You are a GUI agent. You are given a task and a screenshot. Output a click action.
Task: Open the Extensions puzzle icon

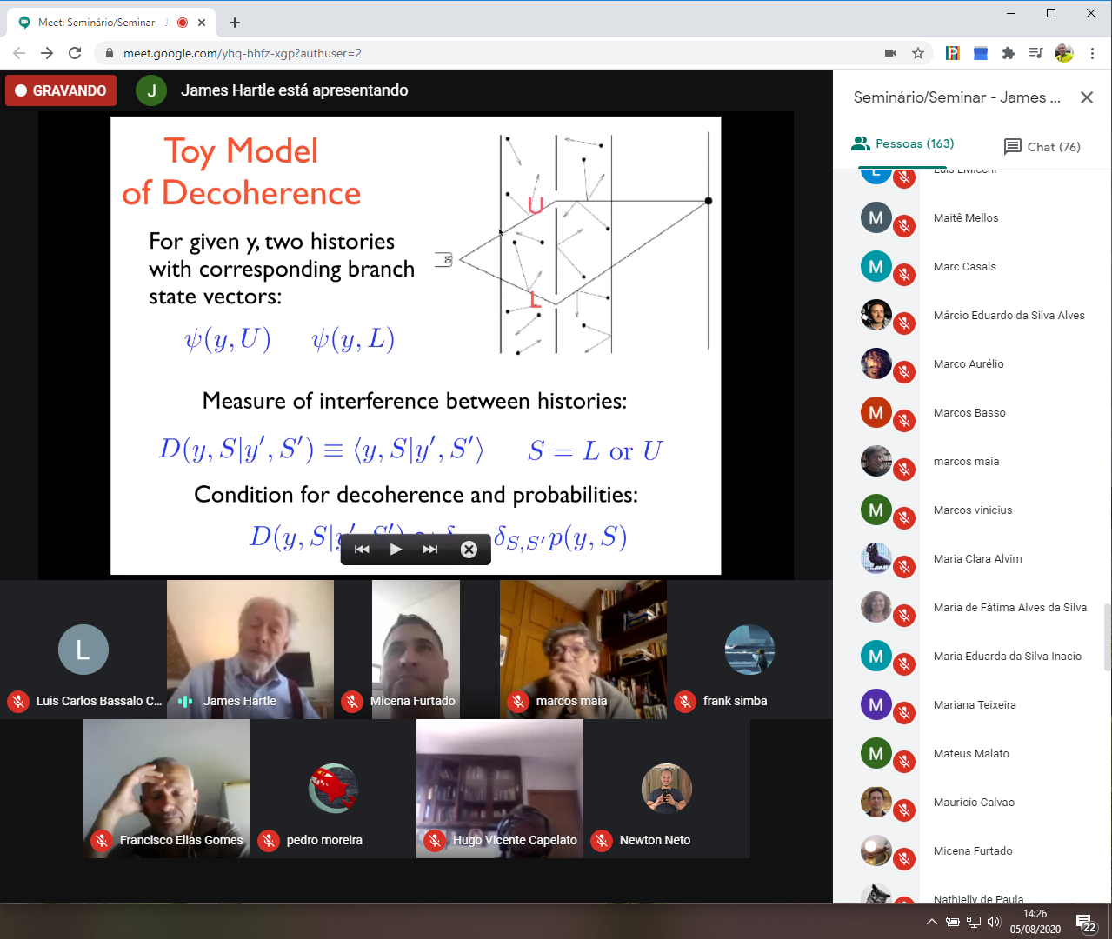coord(1009,53)
